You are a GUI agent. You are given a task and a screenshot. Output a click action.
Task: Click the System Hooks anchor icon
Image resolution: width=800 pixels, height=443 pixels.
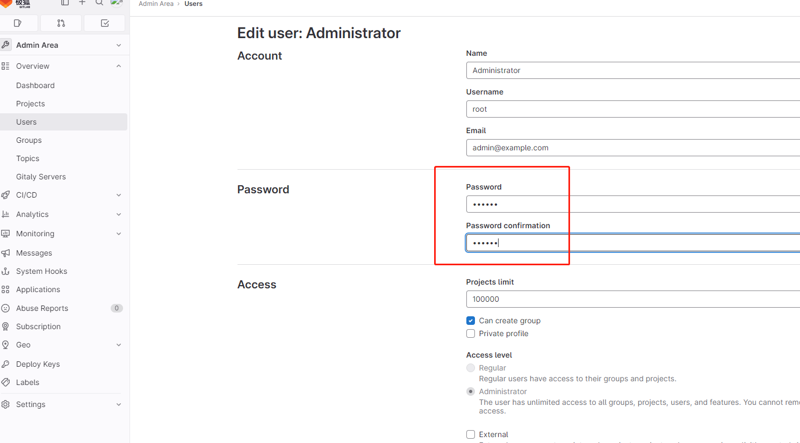[x=5, y=271]
